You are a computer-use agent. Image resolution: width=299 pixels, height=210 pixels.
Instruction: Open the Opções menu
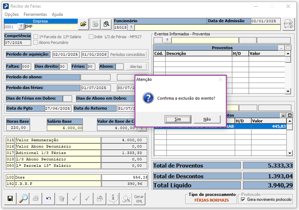pos(12,14)
